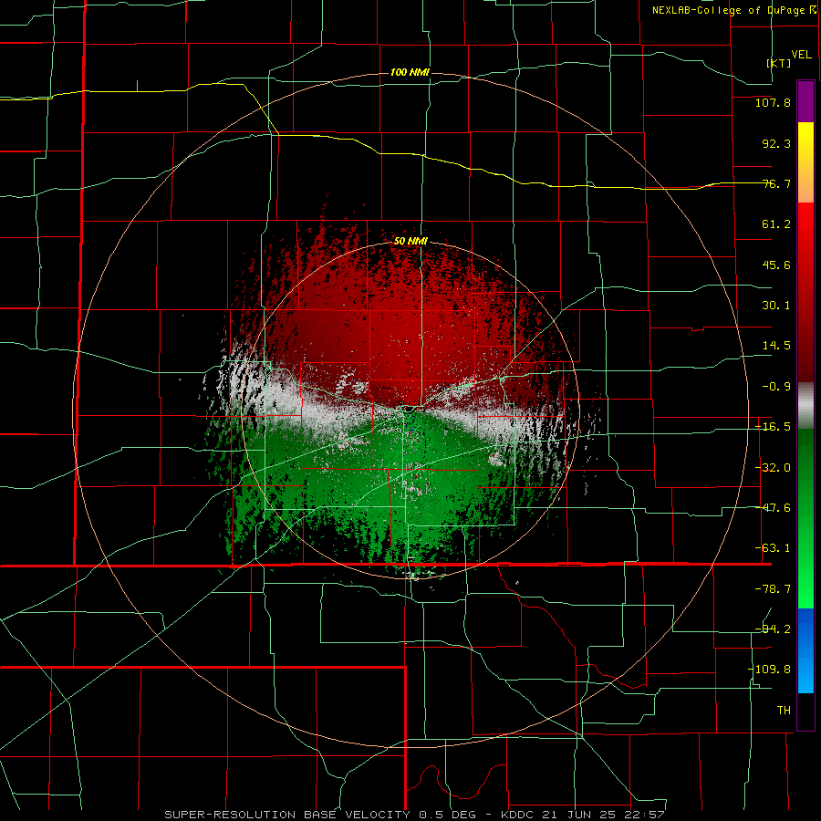Select the -0.9 value on velocity scale
Viewport: 821px width, 821px height.
click(776, 387)
